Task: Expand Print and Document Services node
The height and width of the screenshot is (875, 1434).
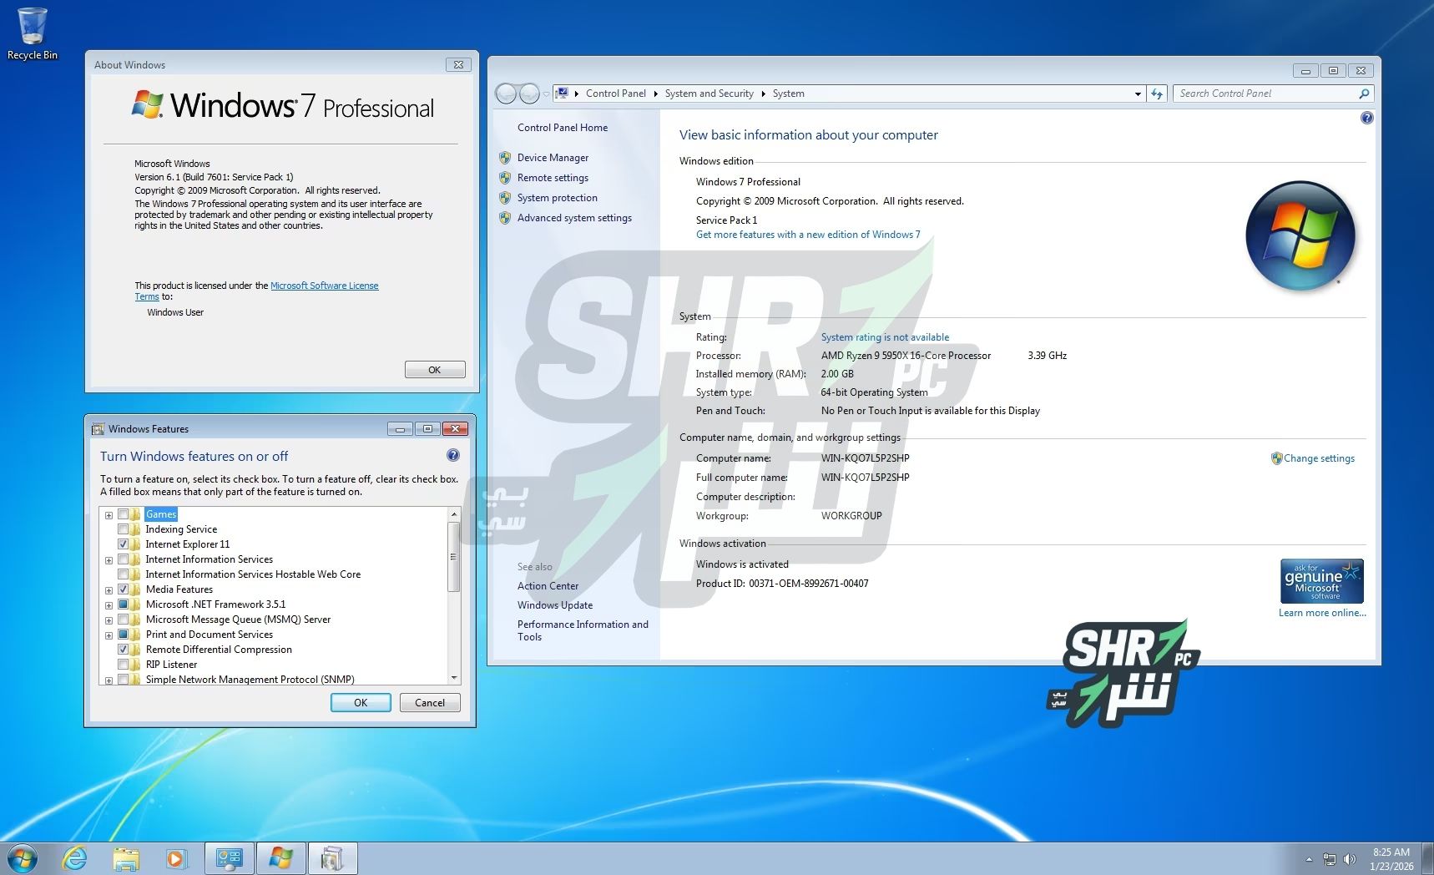Action: (109, 635)
